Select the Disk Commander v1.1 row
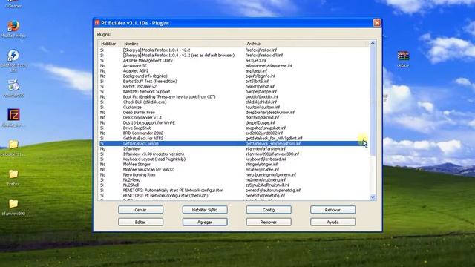The width and height of the screenshot is (475, 267). [x=235, y=117]
